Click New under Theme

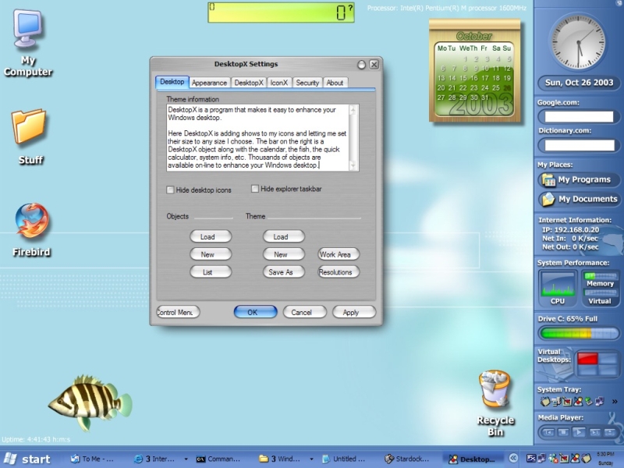tap(284, 254)
